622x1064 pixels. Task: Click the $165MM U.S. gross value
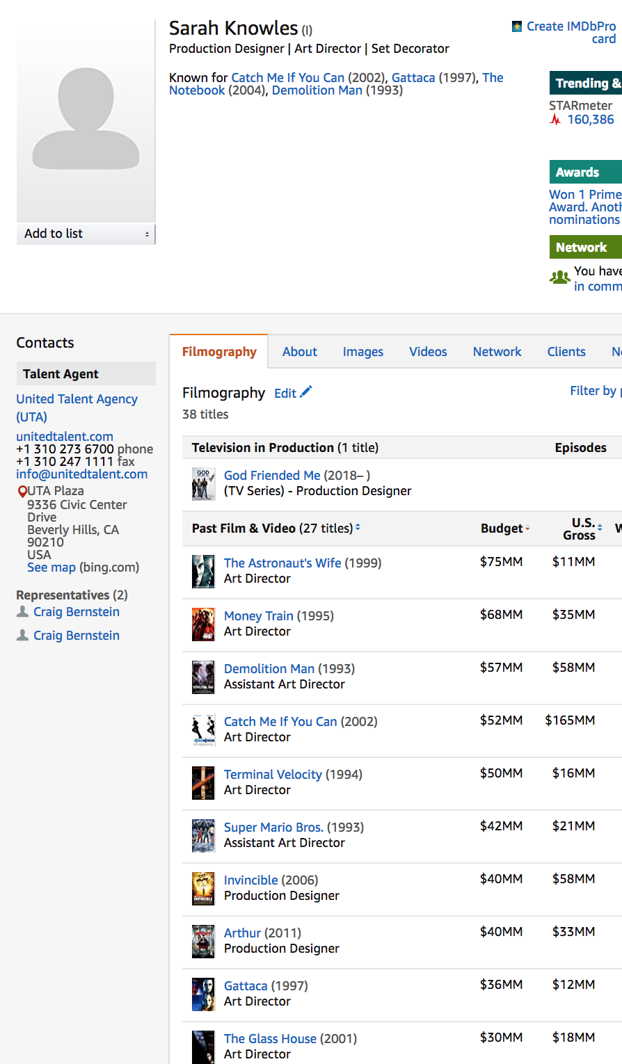[x=570, y=720]
